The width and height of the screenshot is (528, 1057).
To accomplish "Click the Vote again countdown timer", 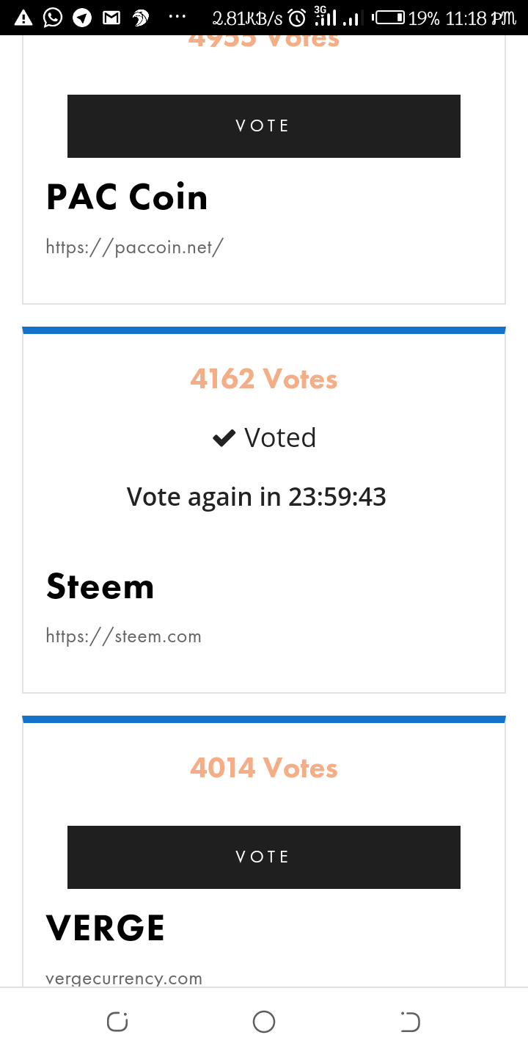I will pyautogui.click(x=257, y=497).
